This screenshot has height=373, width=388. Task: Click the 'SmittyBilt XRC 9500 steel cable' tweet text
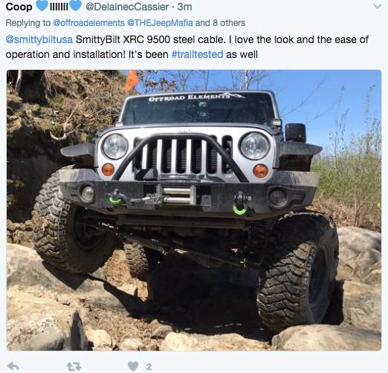tap(151, 39)
